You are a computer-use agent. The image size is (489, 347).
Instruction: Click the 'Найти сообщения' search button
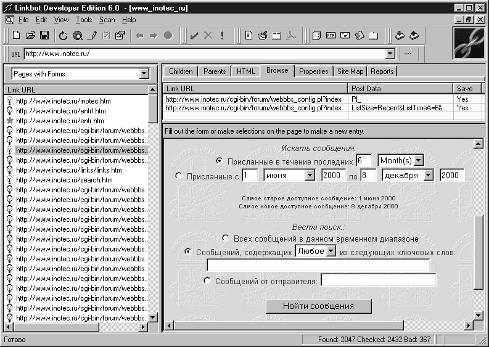(x=318, y=306)
